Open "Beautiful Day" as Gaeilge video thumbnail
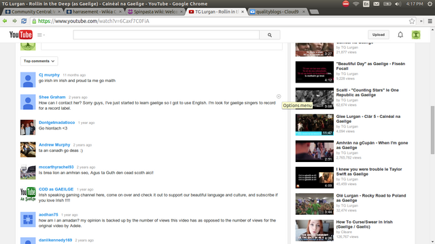Screen dimensions: 435x244 [315, 72]
